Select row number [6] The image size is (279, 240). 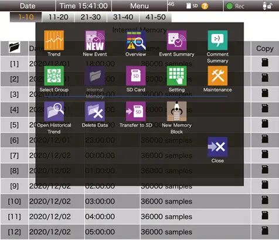[15, 140]
